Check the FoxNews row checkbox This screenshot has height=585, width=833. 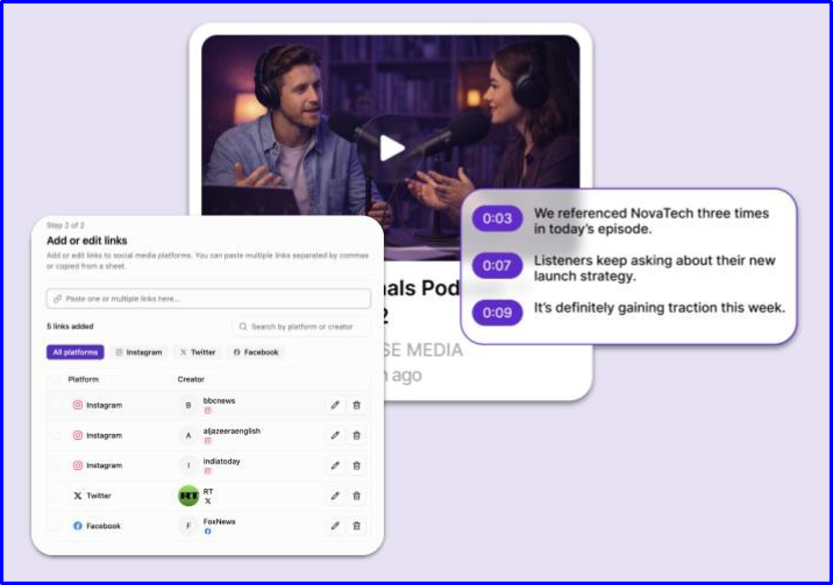coord(56,526)
